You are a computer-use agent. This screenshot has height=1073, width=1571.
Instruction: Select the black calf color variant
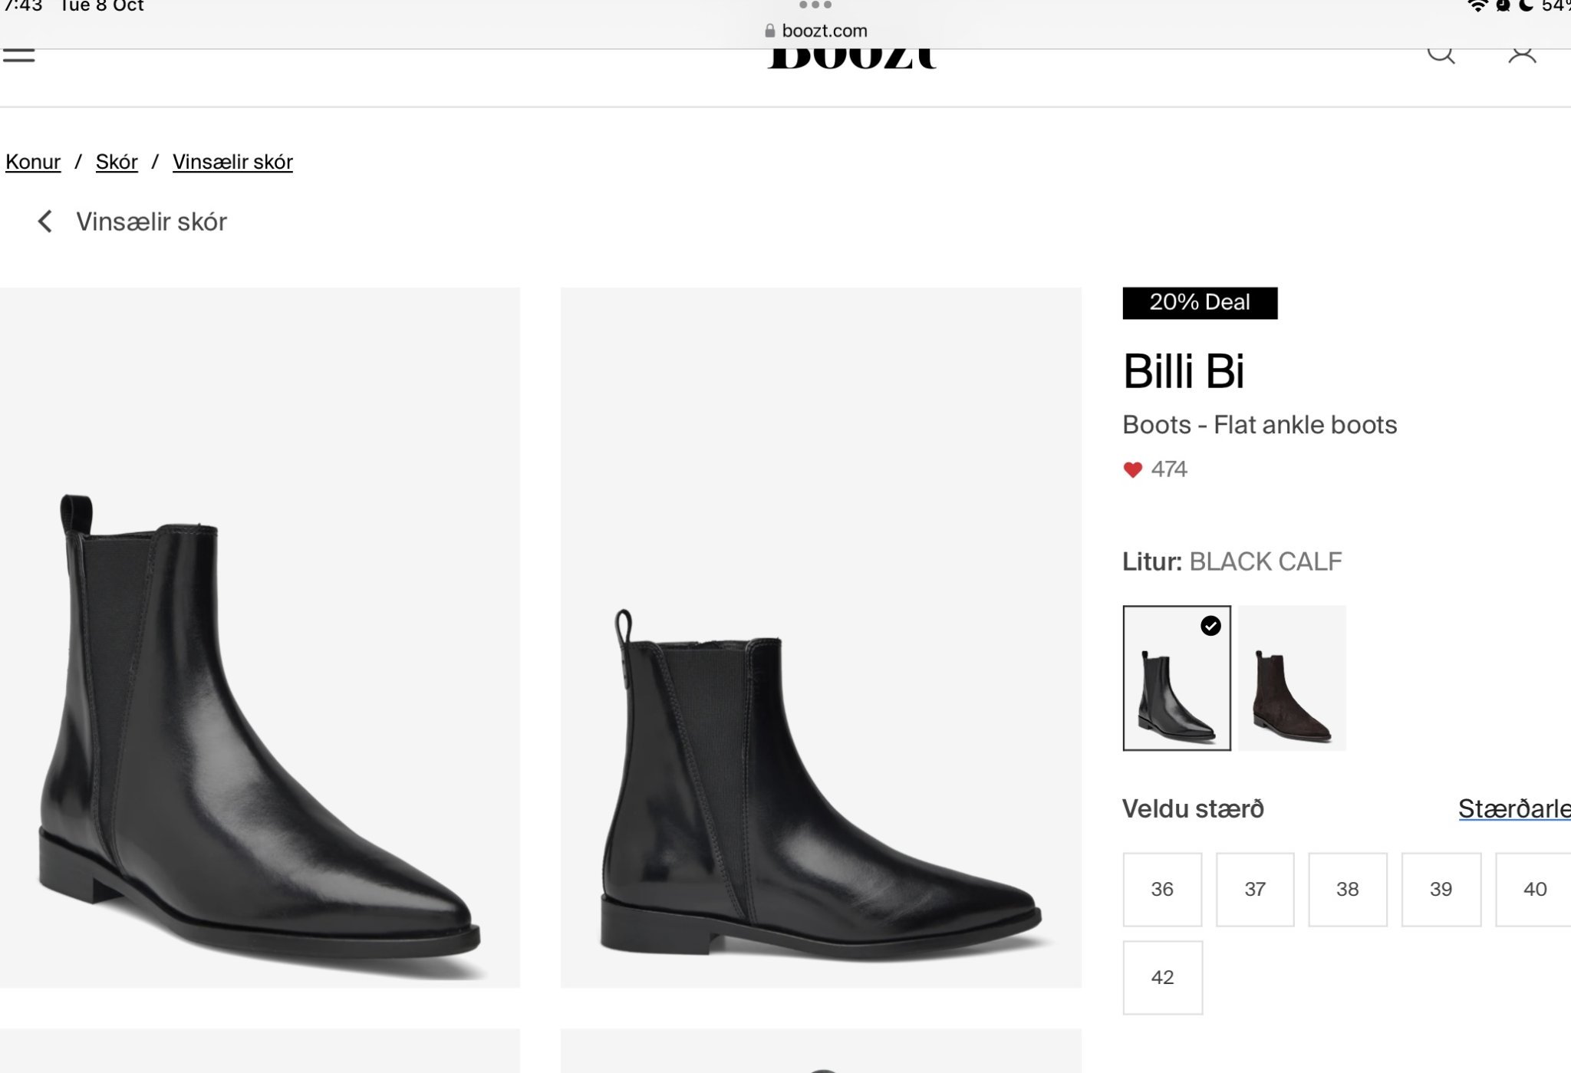pos(1176,678)
